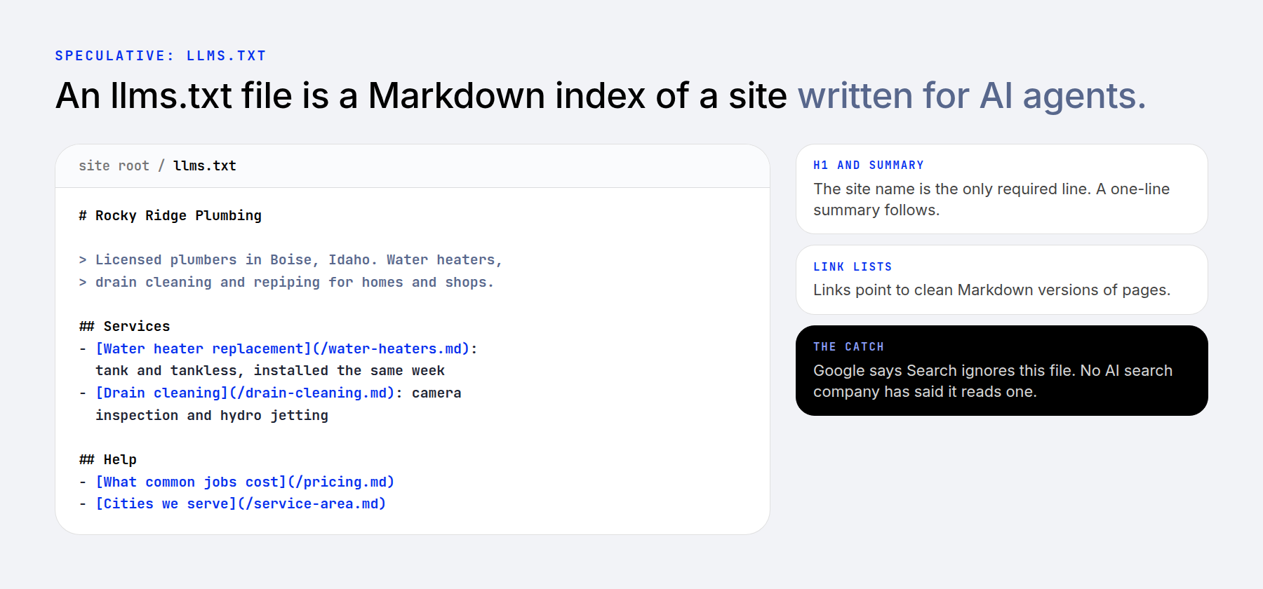Viewport: 1263px width, 589px height.
Task: Click the text 'Google says Search ignores this file'
Action: tap(944, 371)
